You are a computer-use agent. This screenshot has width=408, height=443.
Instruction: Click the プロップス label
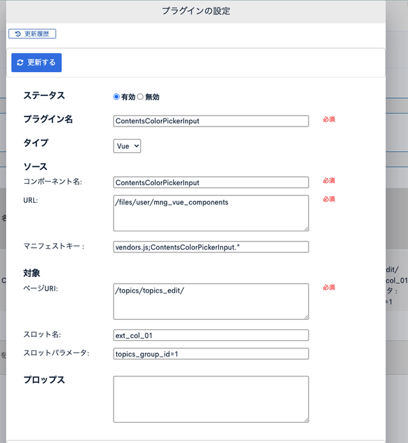point(44,380)
